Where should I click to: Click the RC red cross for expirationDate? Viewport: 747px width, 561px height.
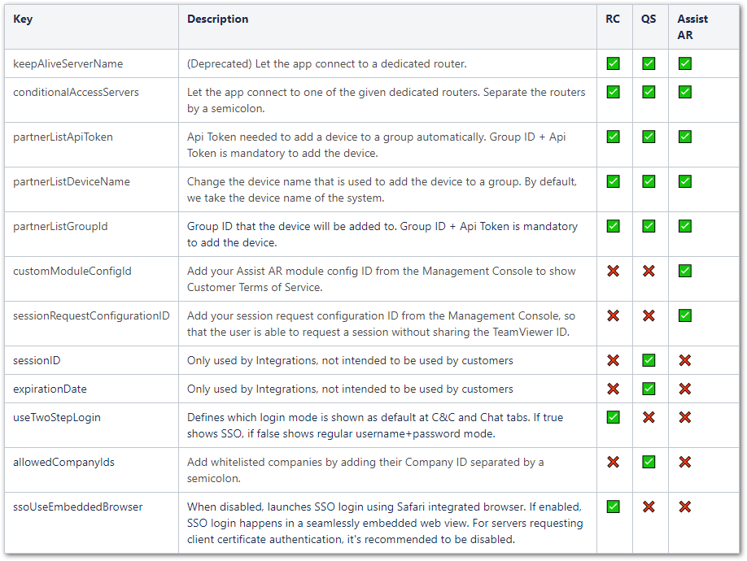click(x=613, y=389)
